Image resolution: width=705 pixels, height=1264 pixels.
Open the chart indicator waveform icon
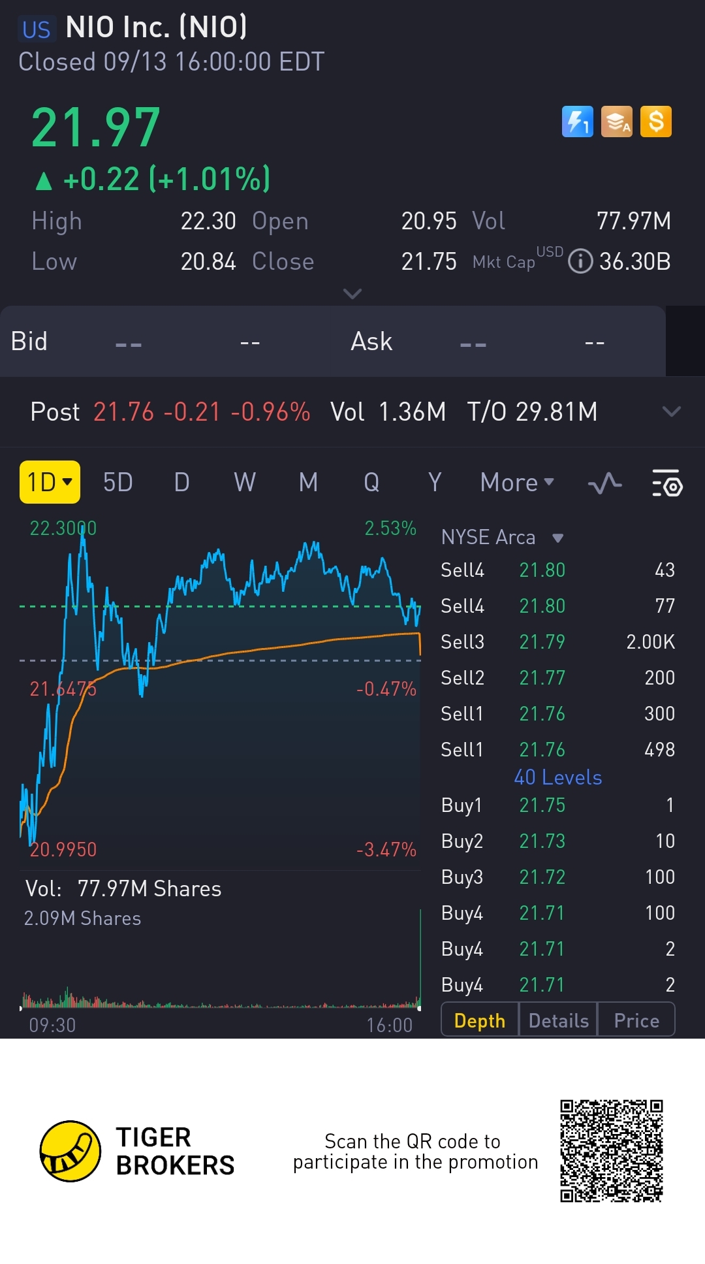tap(604, 483)
